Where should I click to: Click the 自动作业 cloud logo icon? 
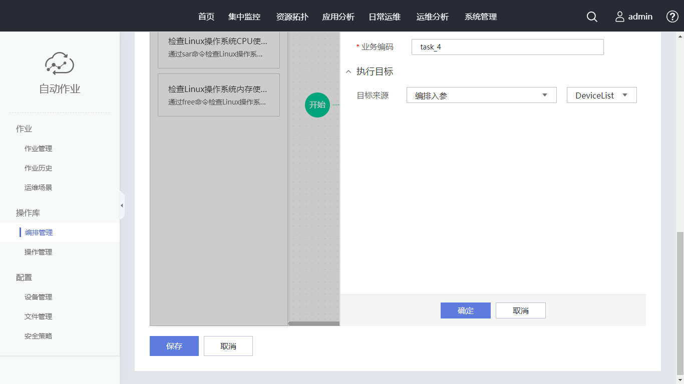[x=60, y=63]
